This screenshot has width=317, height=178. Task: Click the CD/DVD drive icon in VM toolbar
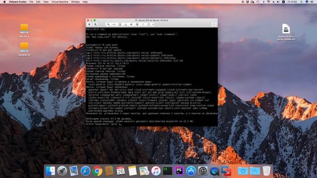[125, 24]
